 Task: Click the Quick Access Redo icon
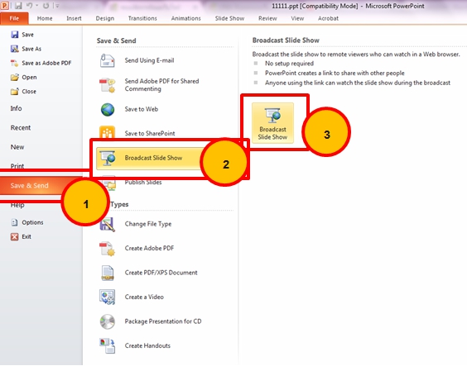pos(46,6)
